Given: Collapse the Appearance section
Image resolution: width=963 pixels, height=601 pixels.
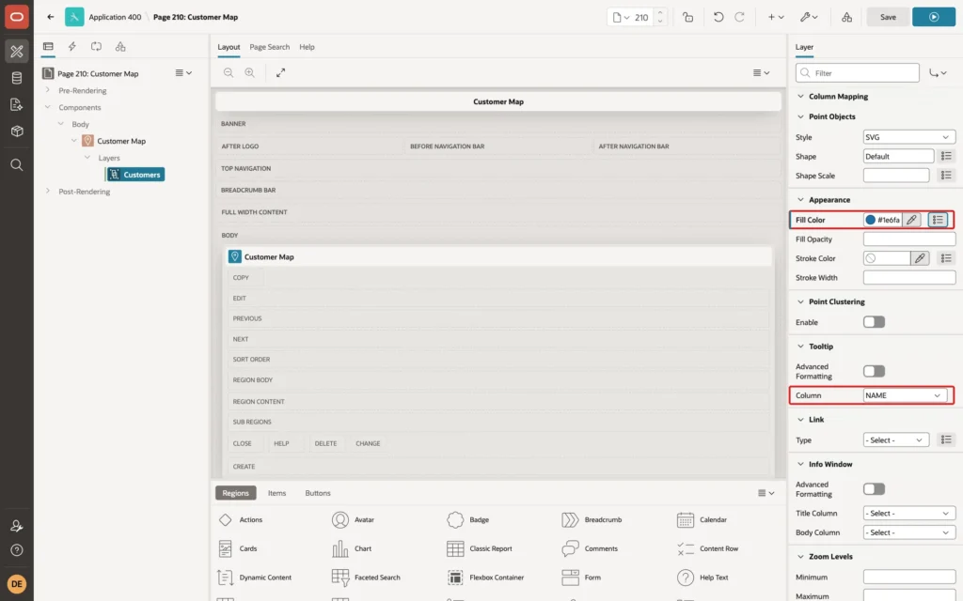Looking at the screenshot, I should 800,200.
